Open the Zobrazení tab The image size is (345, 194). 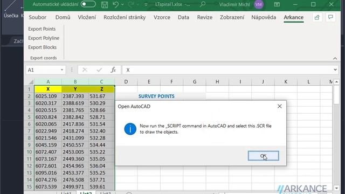point(232,17)
